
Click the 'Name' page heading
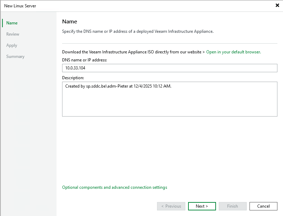(70, 22)
